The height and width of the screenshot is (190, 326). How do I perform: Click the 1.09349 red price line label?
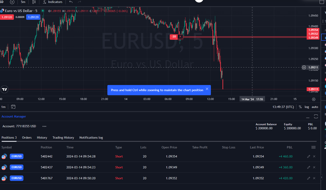[313, 37]
